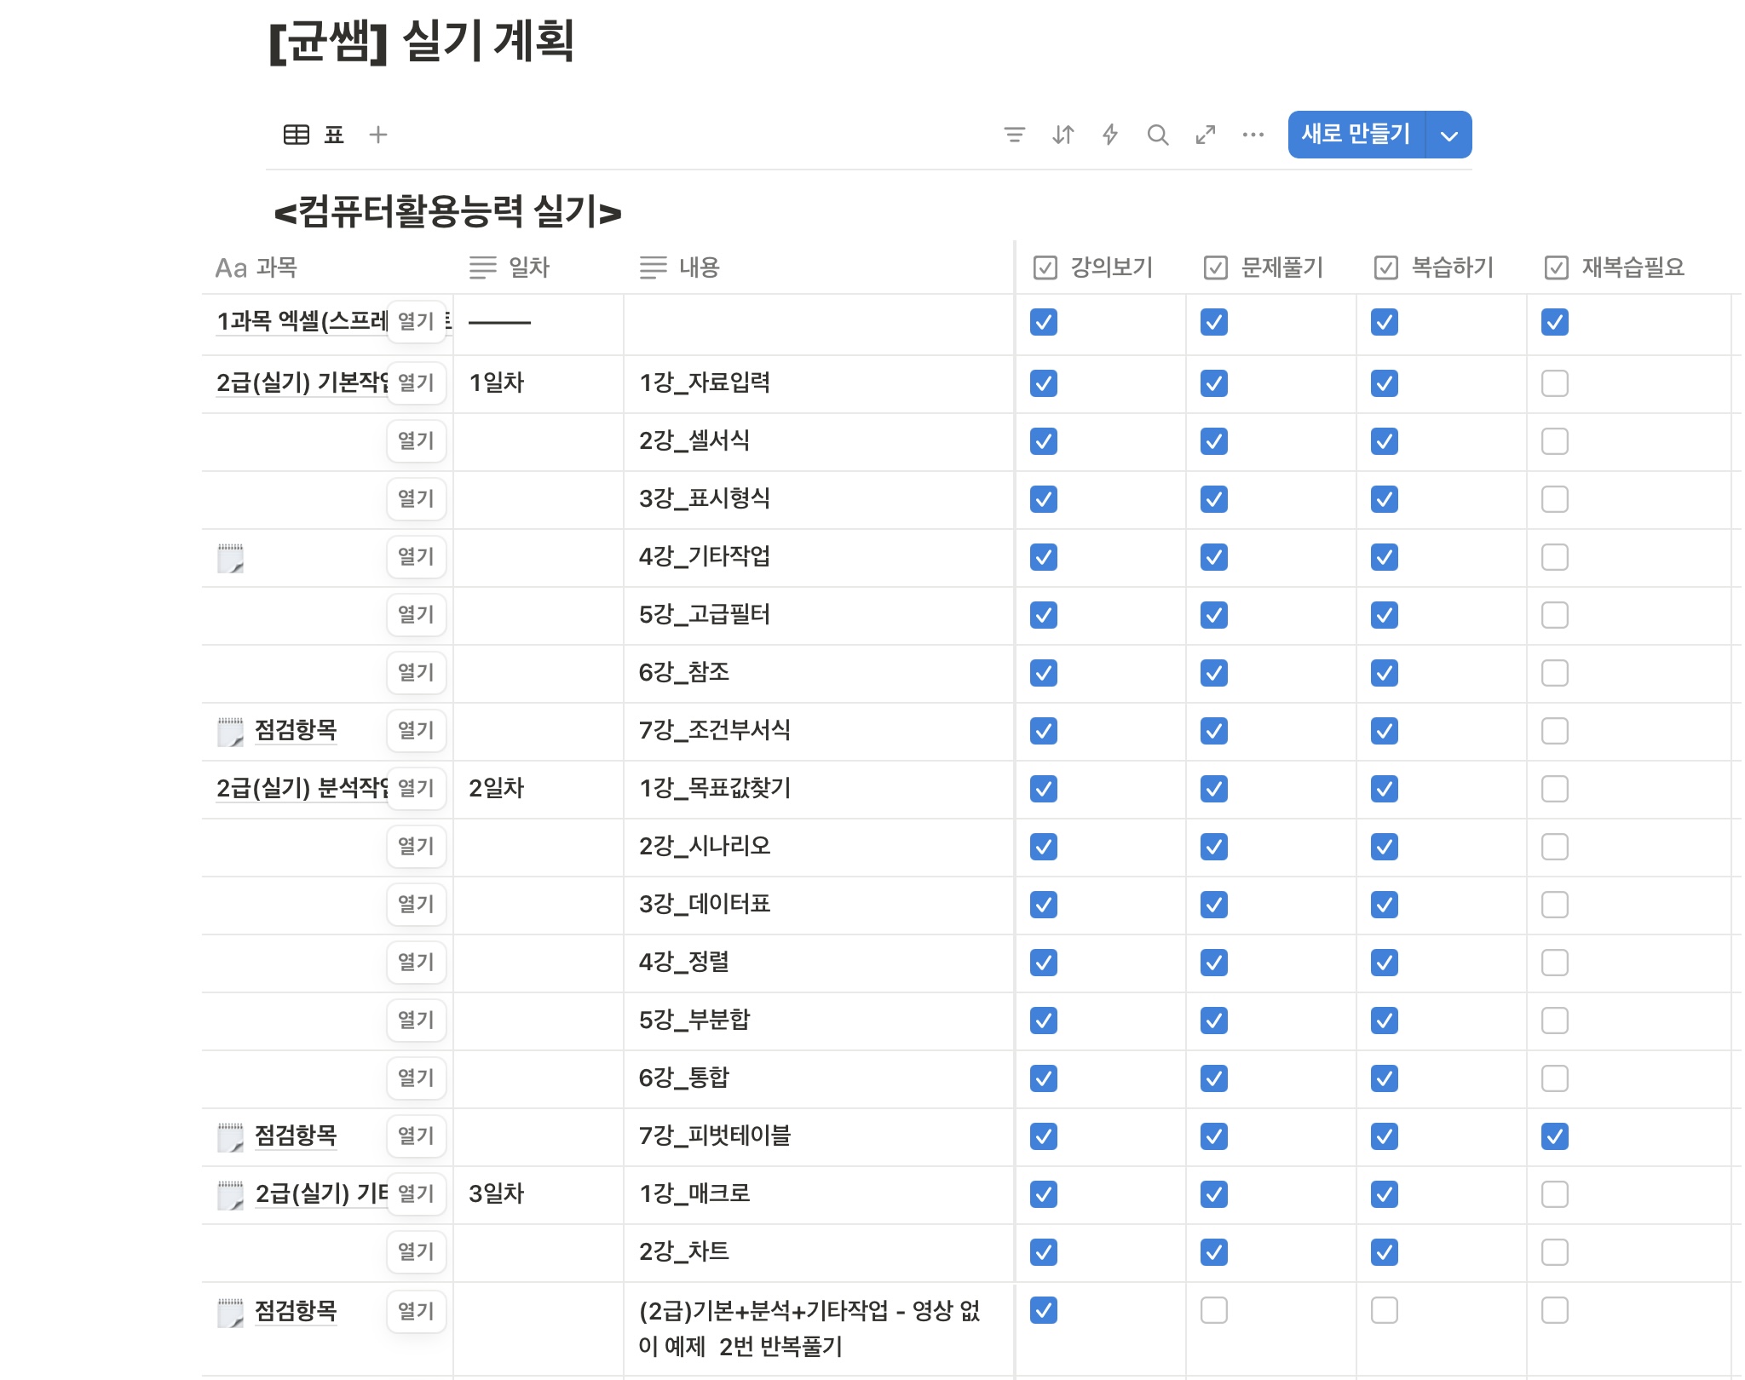Open the database in full page
1745x1380 pixels.
tap(1205, 135)
